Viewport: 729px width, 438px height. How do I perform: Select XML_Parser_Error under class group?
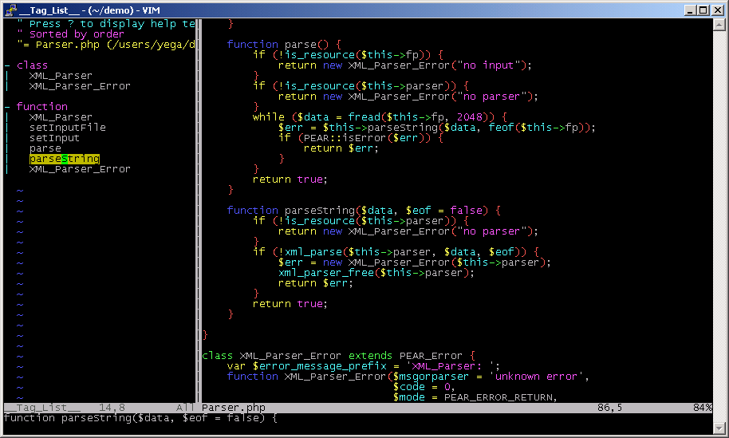(x=80, y=86)
